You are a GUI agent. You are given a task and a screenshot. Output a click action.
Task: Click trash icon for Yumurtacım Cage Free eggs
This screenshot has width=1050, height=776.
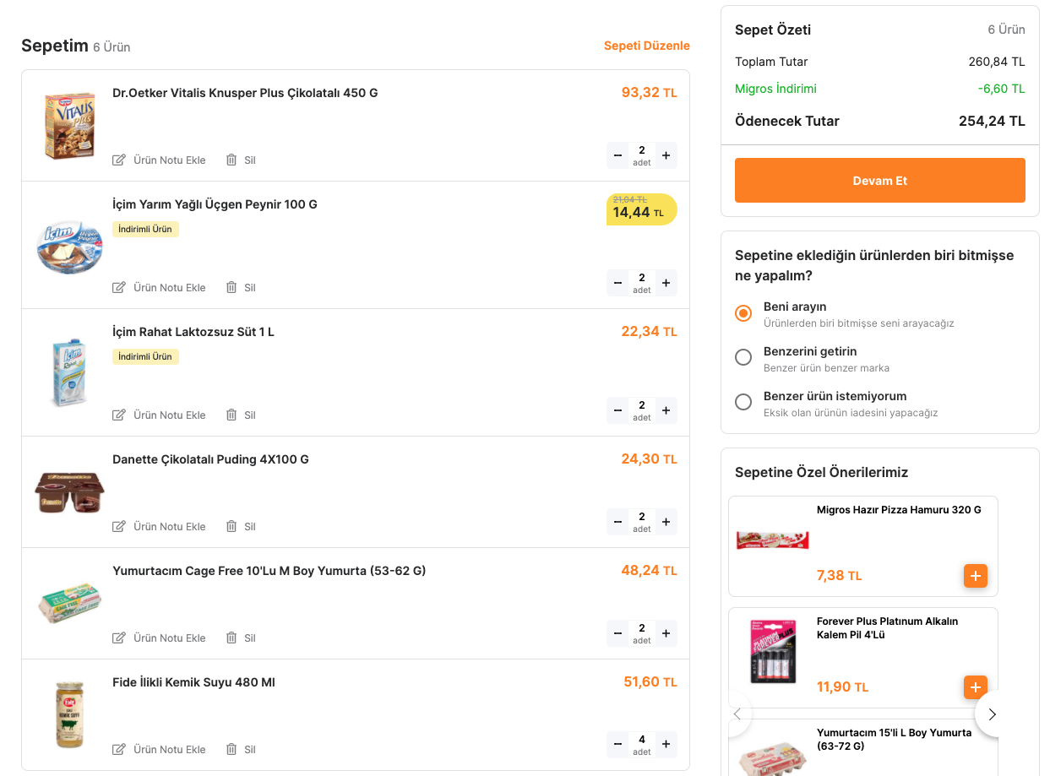231,638
